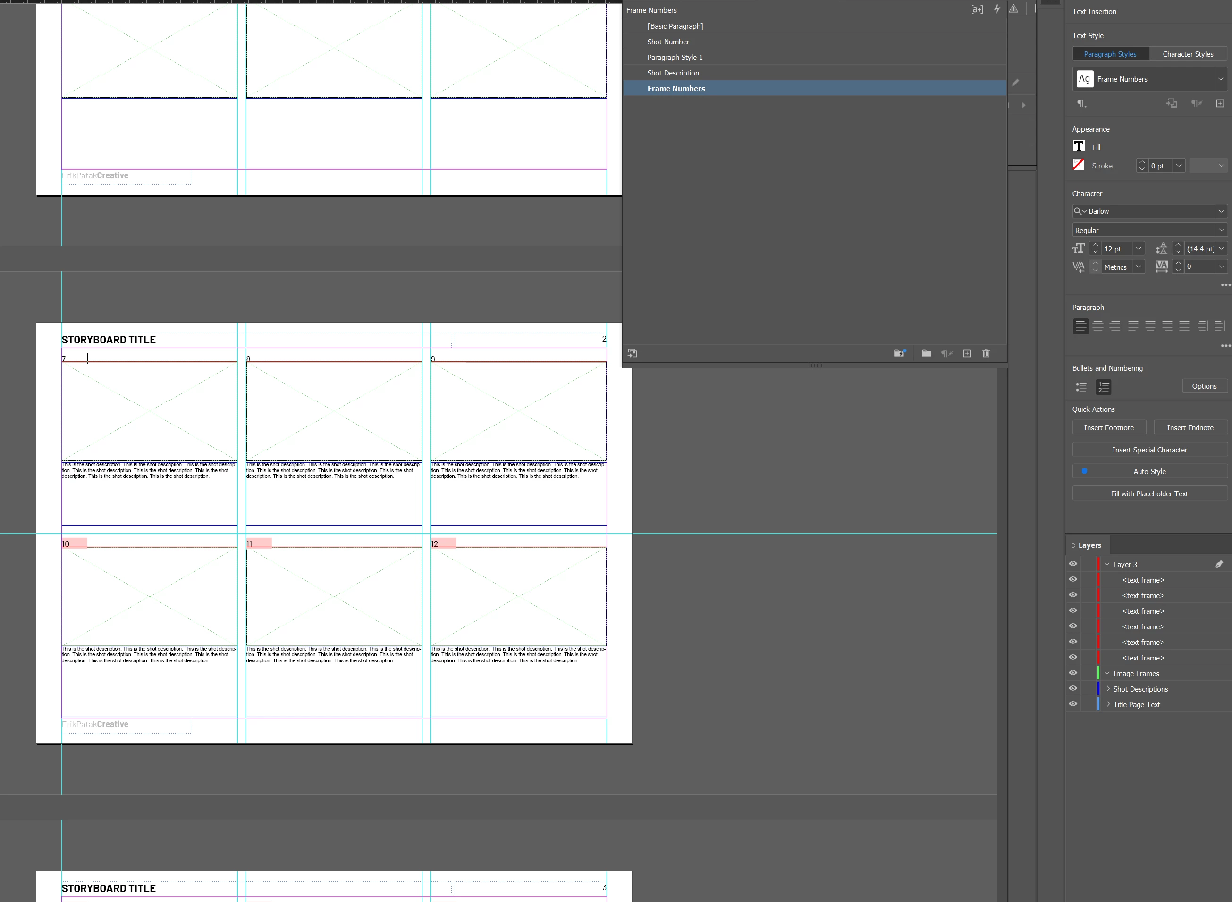This screenshot has width=1232, height=902.
Task: Expand the Shot Descriptions layer
Action: (x=1108, y=689)
